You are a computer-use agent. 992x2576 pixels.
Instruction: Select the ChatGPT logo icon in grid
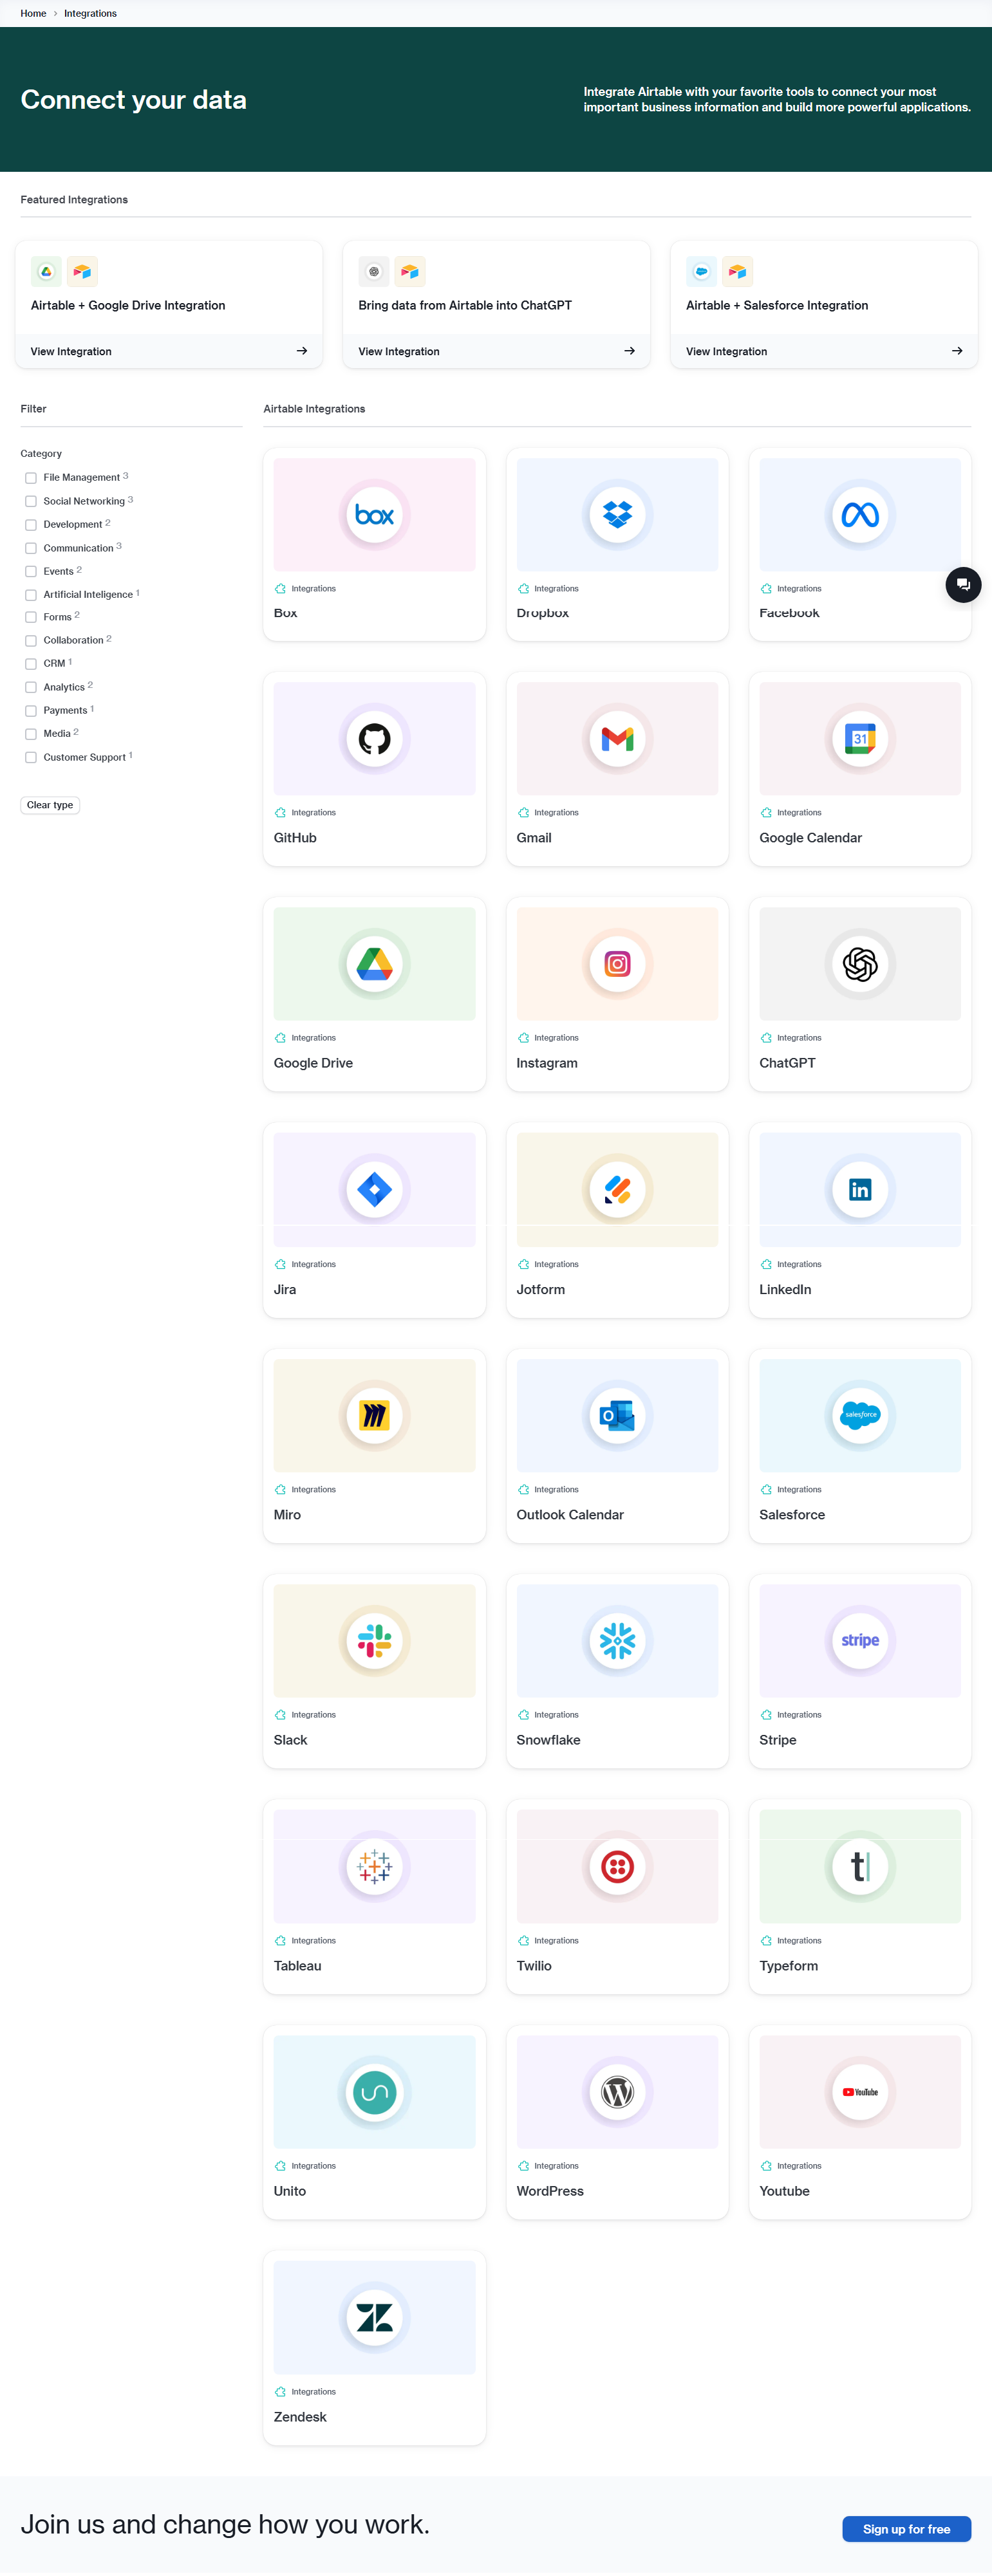[x=860, y=964]
